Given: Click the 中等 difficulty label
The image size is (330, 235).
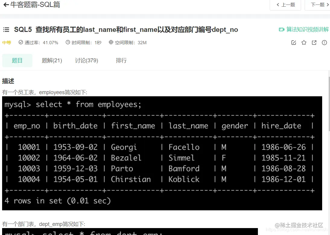Looking at the screenshot, I should point(7,43).
